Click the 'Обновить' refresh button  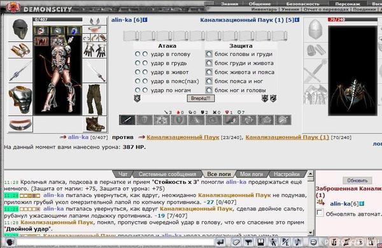357,181
